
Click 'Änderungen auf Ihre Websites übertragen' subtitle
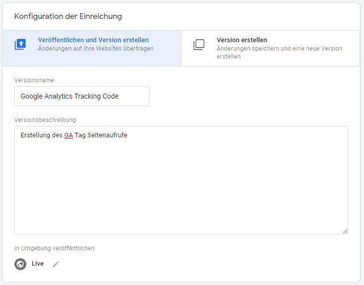pos(96,49)
